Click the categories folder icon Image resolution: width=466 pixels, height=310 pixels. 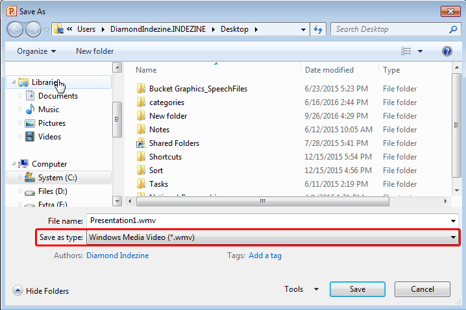(x=141, y=102)
